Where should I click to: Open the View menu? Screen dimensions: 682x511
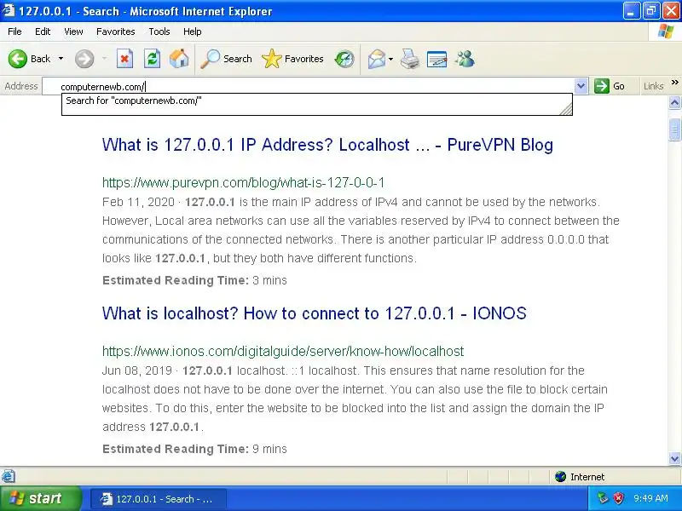point(73,32)
